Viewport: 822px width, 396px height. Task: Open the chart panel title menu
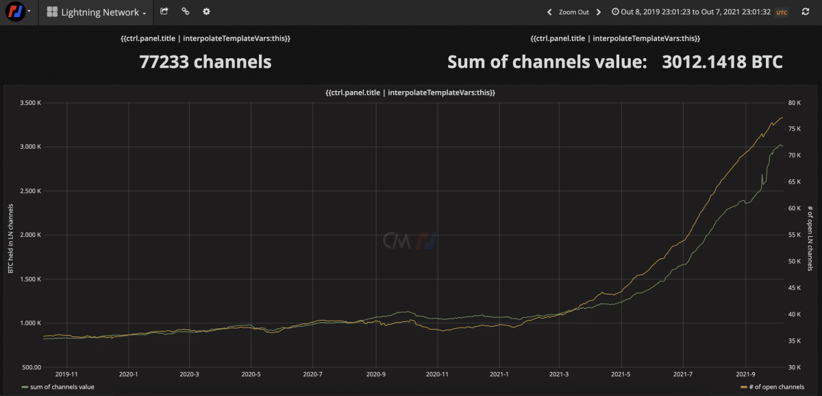click(x=410, y=92)
